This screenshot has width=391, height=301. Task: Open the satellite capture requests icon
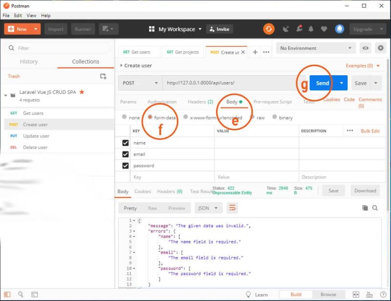click(286, 29)
